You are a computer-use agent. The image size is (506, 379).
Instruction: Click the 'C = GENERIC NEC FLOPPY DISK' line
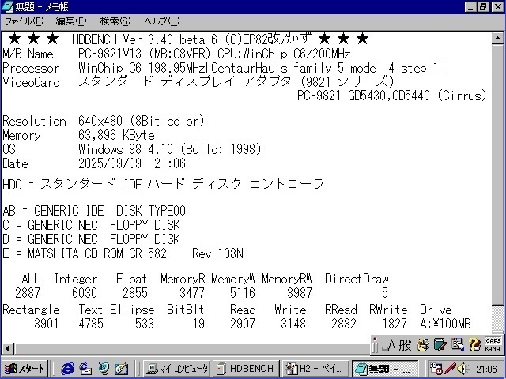92,225
